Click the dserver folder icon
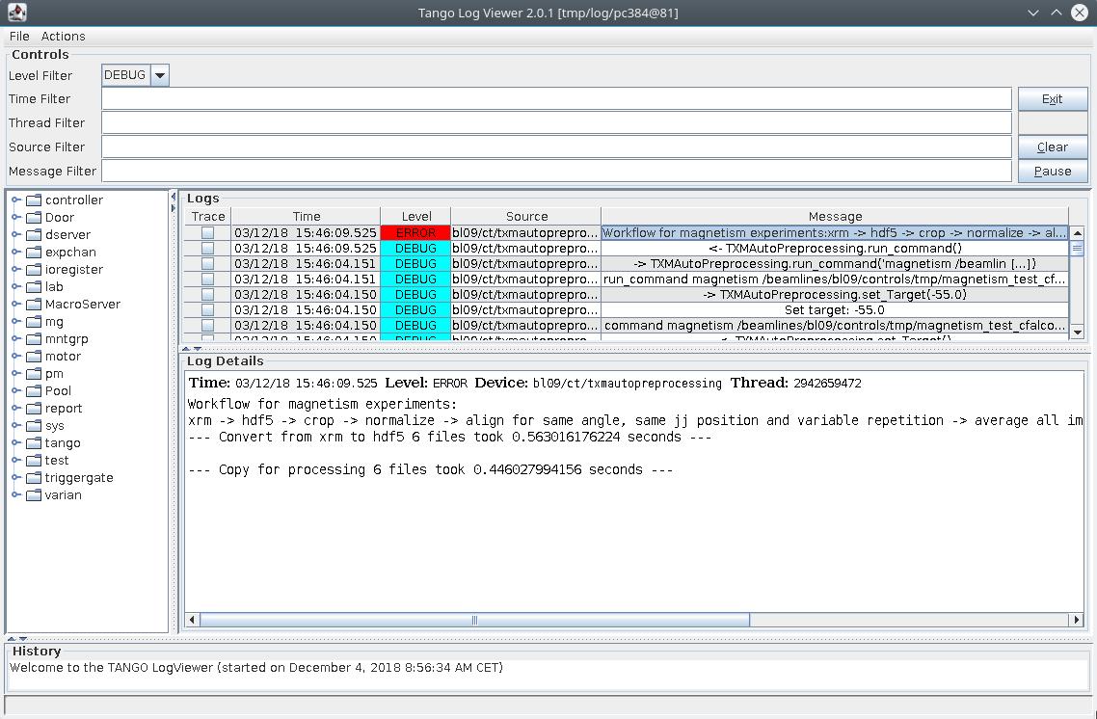1097x719 pixels. point(32,234)
